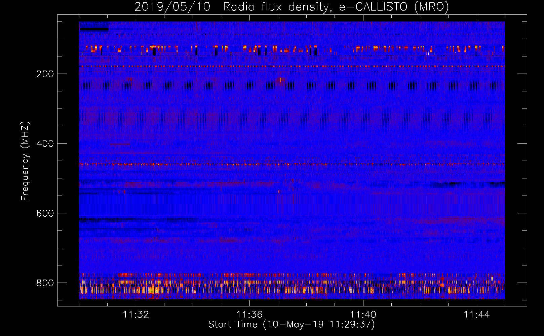The image size is (544, 336).
Task: Click the 11:40 time tick label
Action: pyautogui.click(x=363, y=315)
